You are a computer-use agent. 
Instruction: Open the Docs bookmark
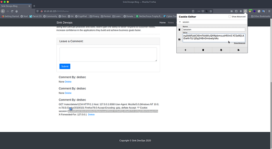click(x=63, y=16)
